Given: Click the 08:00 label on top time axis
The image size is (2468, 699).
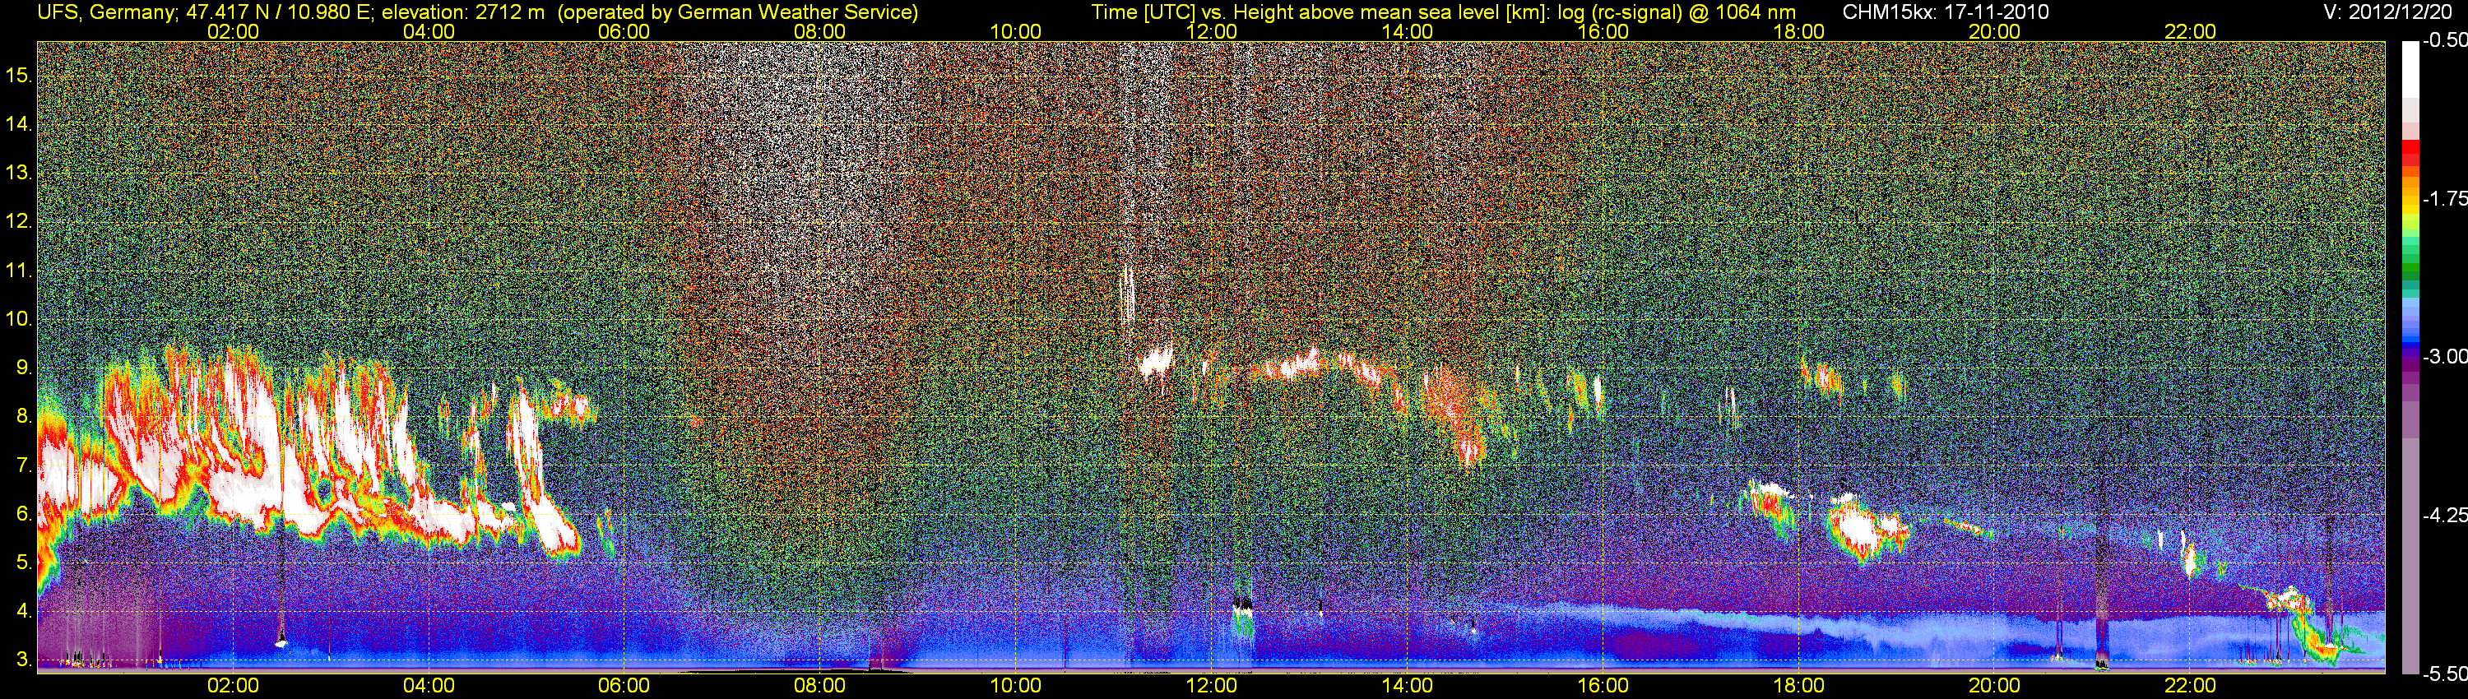Looking at the screenshot, I should point(820,31).
